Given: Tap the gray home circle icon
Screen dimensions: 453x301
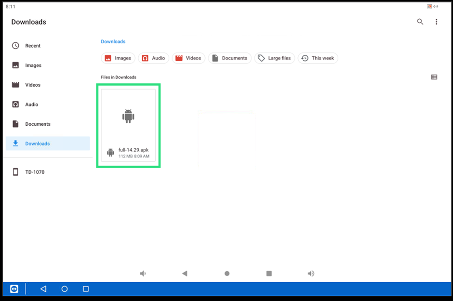Looking at the screenshot, I should [x=227, y=273].
